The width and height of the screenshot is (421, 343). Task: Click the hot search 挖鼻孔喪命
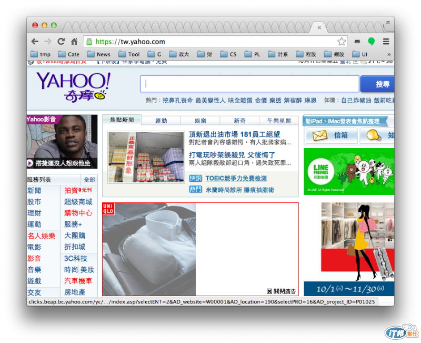pyautogui.click(x=177, y=101)
